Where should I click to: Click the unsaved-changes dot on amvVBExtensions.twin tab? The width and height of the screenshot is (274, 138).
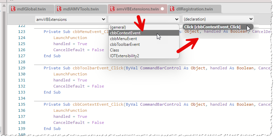162,9
